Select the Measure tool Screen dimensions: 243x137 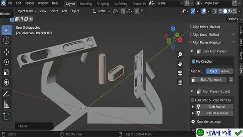point(6,104)
